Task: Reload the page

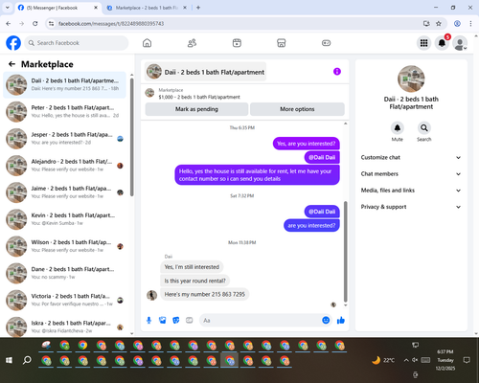Action: click(35, 24)
